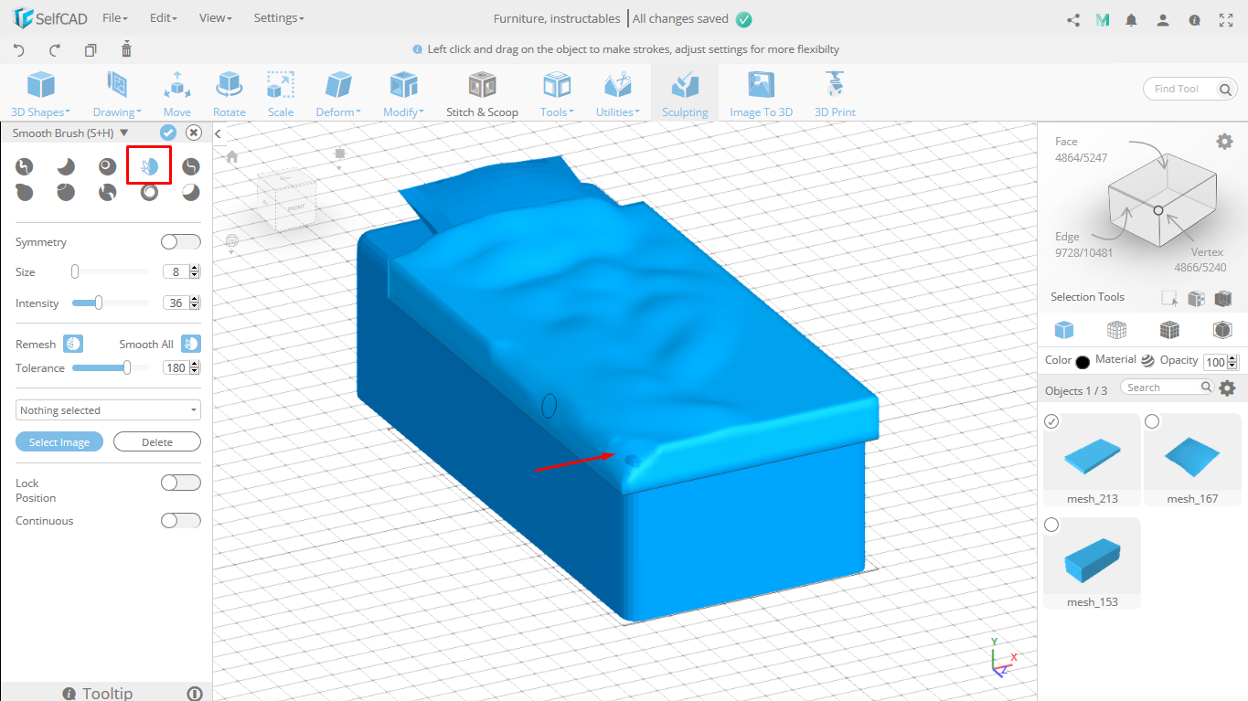Select the mesh_167 object checkbox
The image size is (1248, 701).
coord(1152,421)
